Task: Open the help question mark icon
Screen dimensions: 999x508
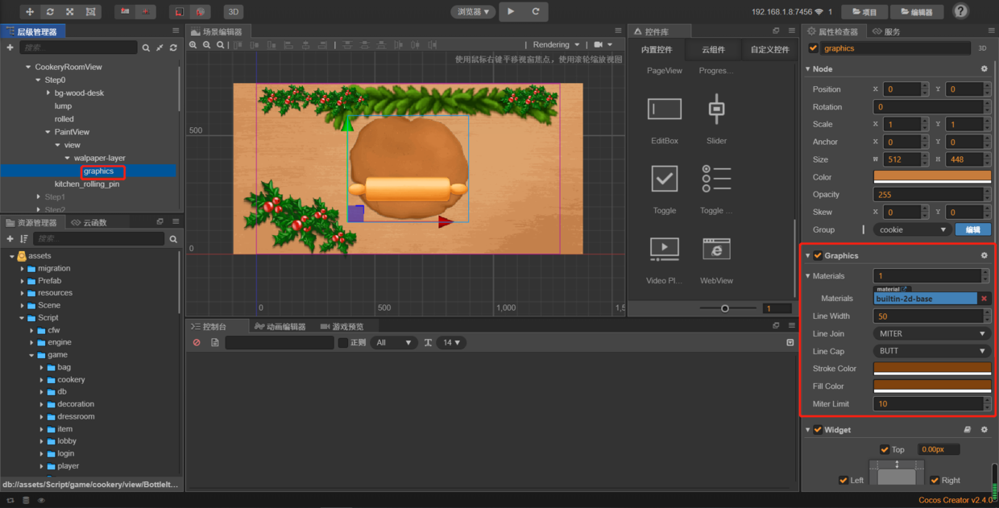Action: point(960,11)
